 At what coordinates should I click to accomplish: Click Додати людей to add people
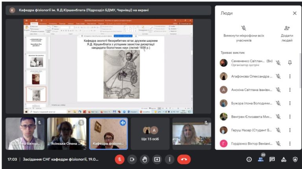[287, 32]
